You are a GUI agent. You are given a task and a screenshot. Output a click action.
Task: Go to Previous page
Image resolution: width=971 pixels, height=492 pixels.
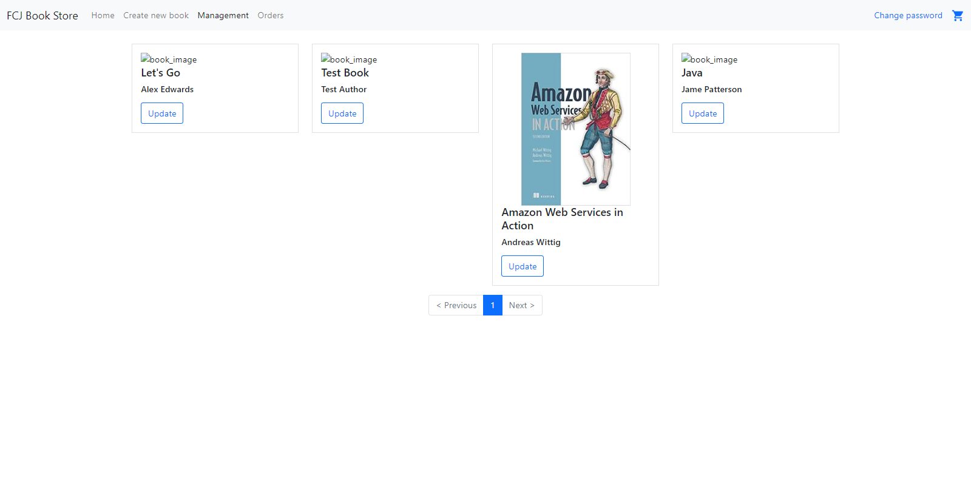[x=456, y=305]
